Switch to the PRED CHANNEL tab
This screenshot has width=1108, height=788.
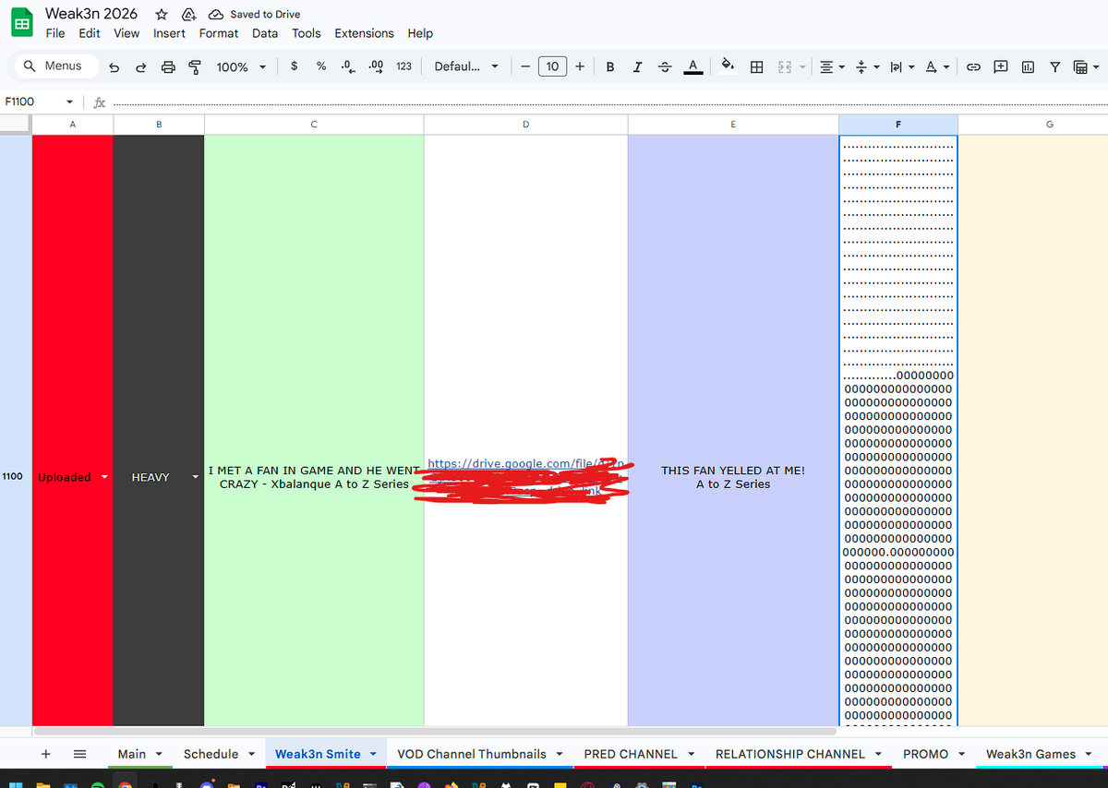pos(631,754)
